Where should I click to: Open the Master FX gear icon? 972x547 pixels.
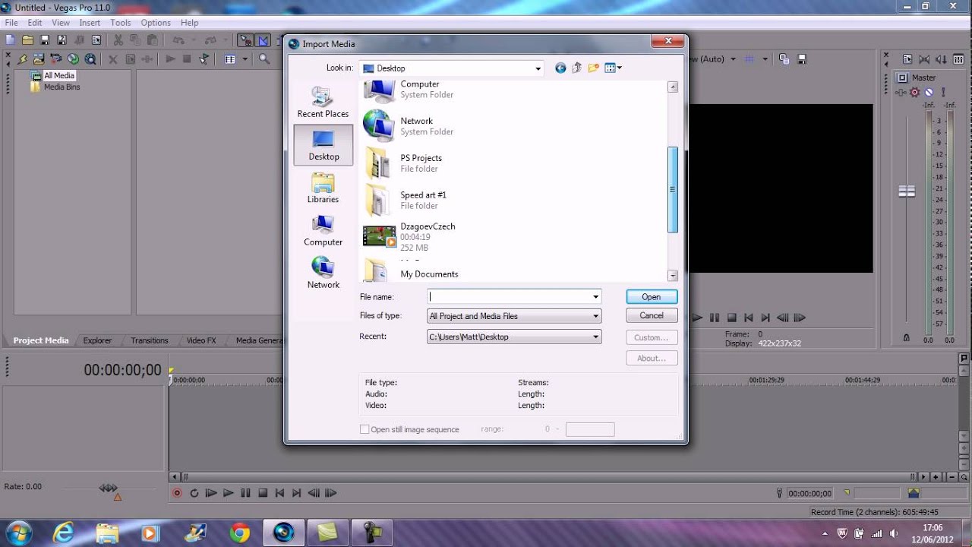click(914, 92)
